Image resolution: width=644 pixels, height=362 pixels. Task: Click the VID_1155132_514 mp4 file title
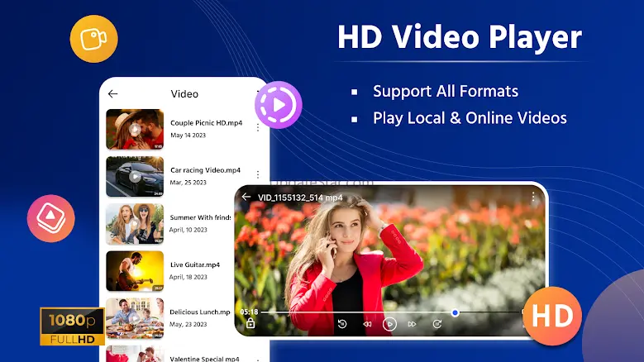point(300,198)
